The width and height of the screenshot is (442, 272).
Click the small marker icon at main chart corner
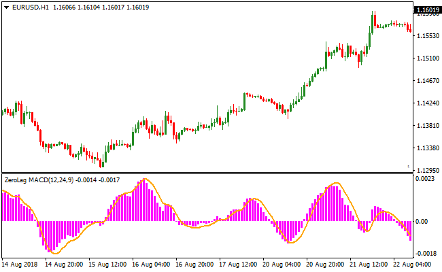tap(407, 166)
